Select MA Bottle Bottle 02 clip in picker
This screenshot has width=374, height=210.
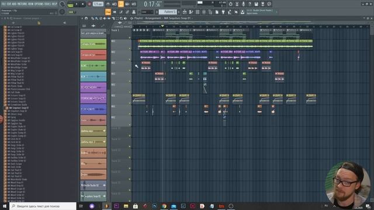93,185
